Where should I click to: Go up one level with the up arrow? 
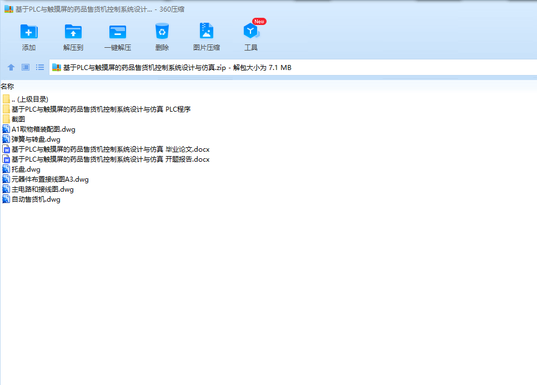click(11, 67)
